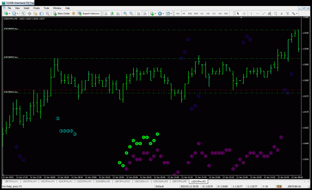
Task: Open the Indicators list button
Action: tap(152, 13)
